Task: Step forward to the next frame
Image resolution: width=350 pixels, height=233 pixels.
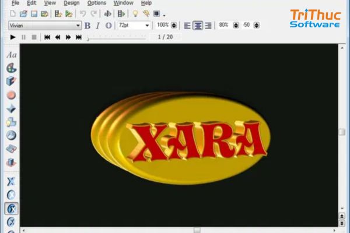Action: [x=68, y=37]
